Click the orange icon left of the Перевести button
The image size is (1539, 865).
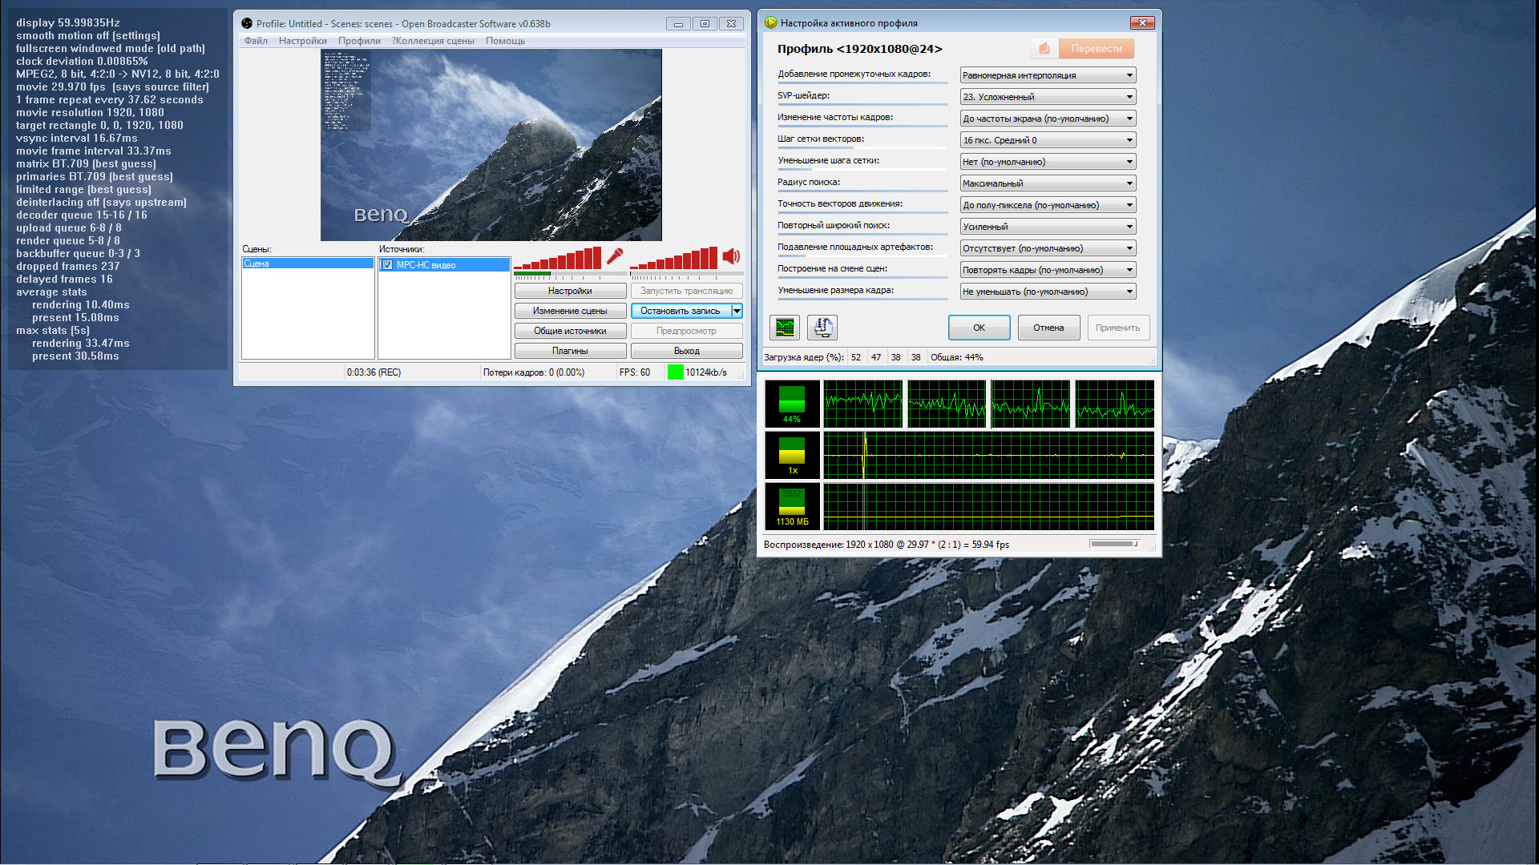pyautogui.click(x=1044, y=49)
